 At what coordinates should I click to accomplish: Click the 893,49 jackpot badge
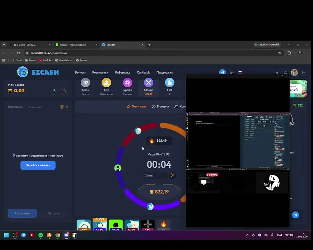[159, 141]
